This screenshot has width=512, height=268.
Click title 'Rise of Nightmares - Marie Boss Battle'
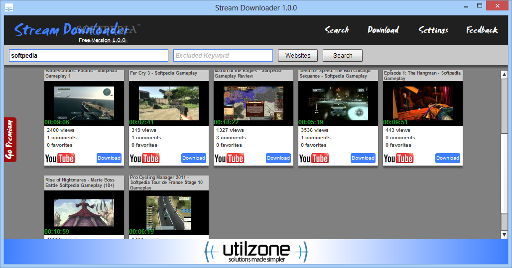click(80, 182)
